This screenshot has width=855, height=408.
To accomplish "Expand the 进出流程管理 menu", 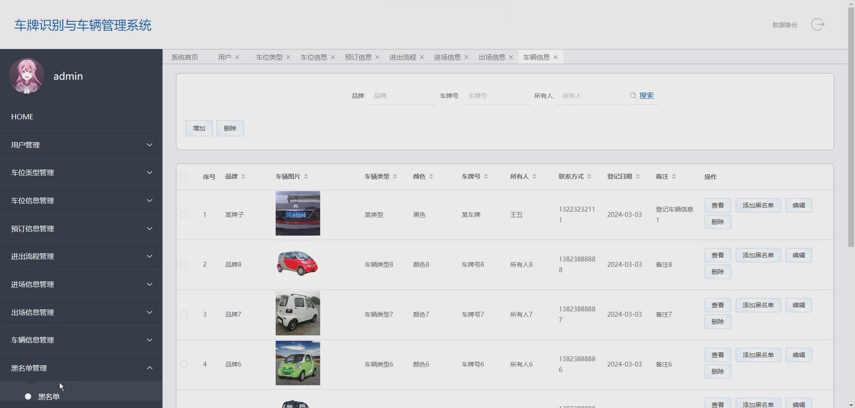I will point(81,256).
